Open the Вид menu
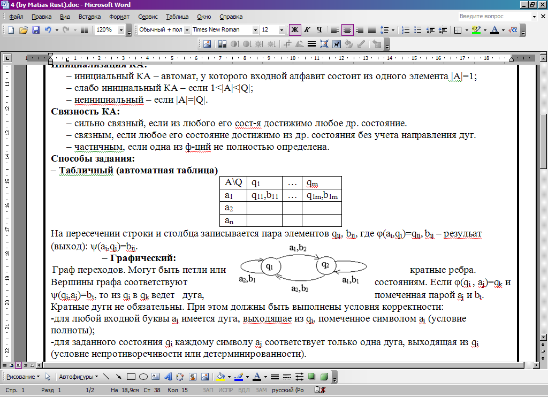This screenshot has width=548, height=397. pos(65,17)
